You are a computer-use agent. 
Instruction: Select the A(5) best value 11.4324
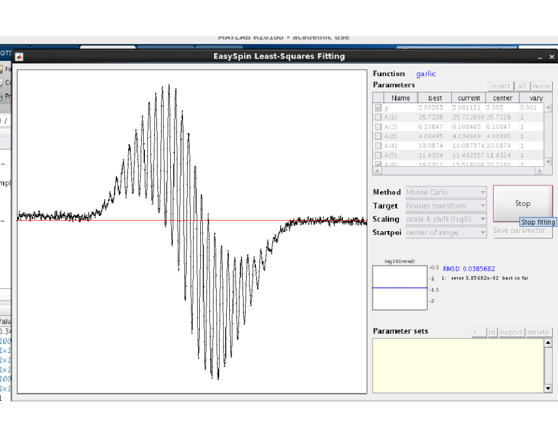434,155
